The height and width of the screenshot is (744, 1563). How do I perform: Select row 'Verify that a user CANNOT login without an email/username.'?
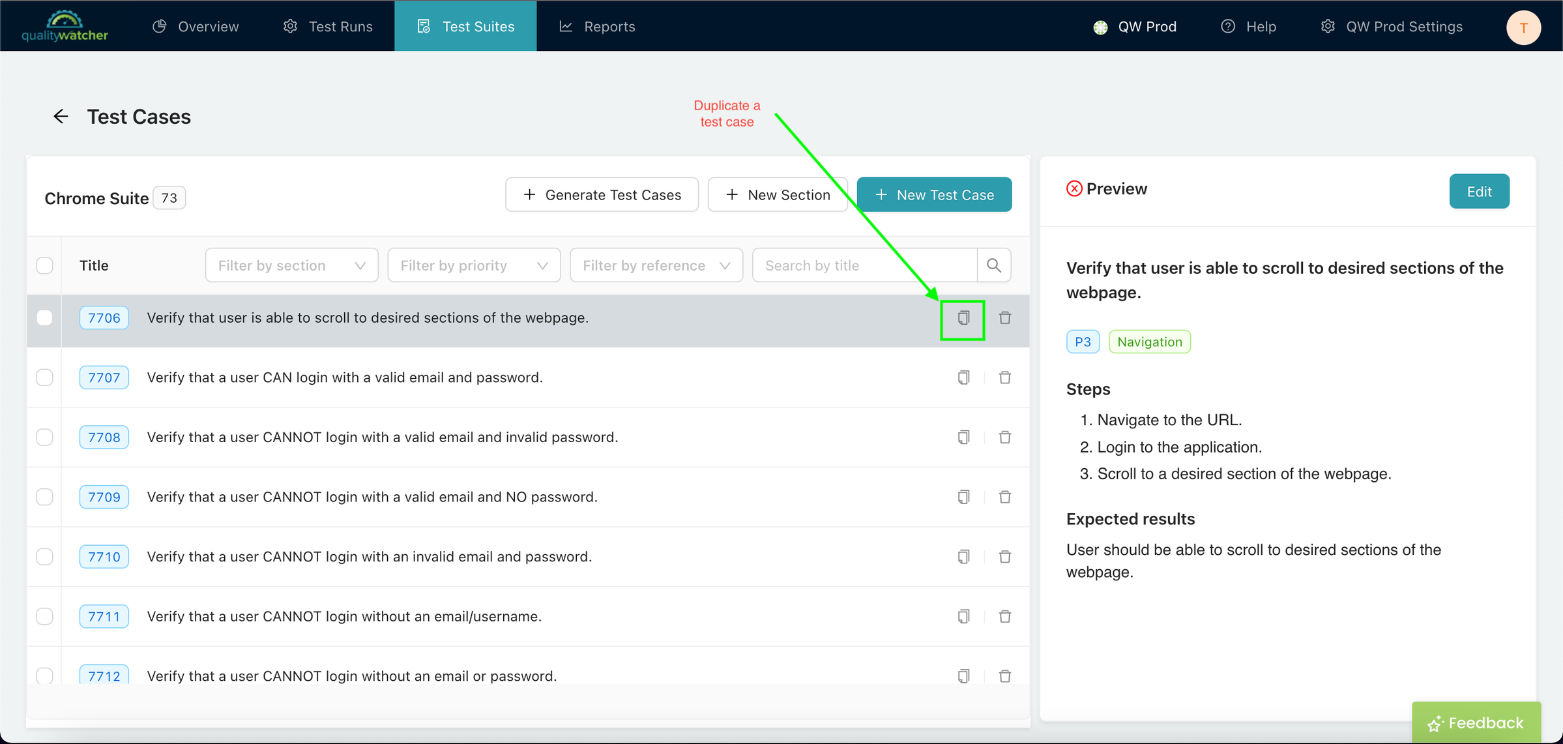tap(528, 616)
